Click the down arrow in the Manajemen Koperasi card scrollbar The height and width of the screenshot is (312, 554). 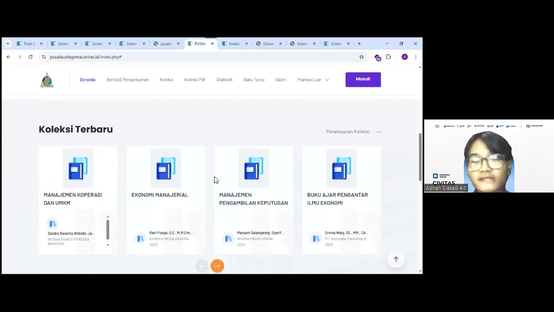(108, 245)
